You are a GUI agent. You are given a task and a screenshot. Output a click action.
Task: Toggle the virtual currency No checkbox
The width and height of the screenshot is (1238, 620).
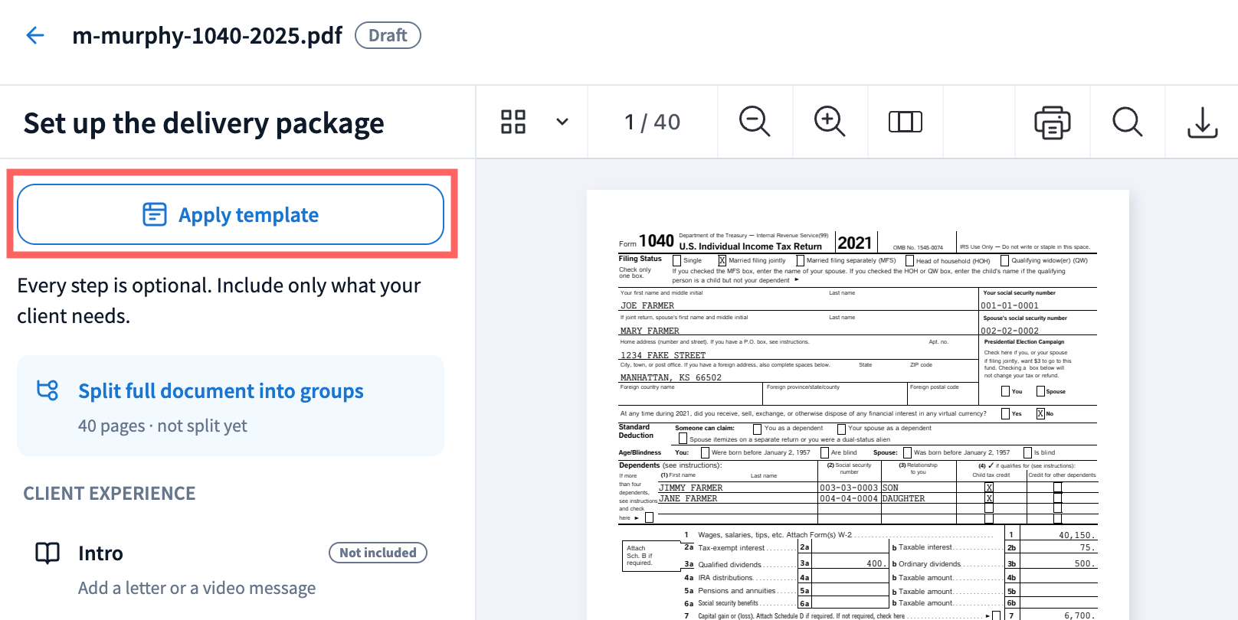coord(1040,414)
